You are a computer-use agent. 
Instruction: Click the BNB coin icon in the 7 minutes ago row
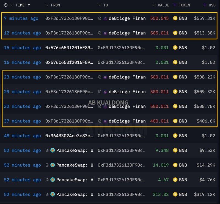click(x=175, y=18)
